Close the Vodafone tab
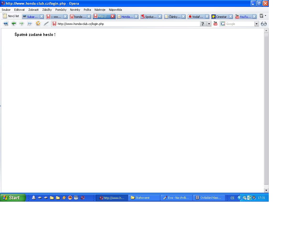 (207, 17)
